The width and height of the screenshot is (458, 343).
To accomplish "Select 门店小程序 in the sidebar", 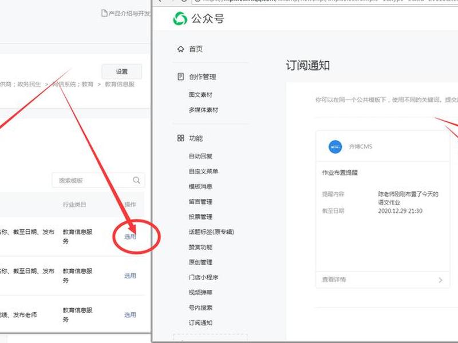I will click(203, 277).
